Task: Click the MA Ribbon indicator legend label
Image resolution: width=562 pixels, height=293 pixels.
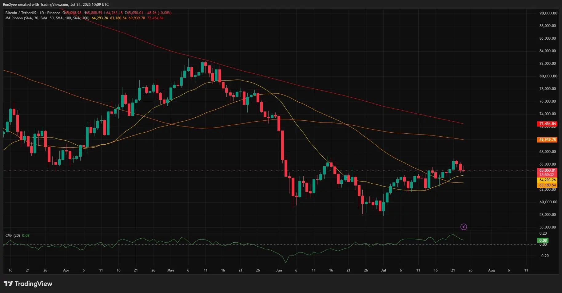Action: (x=47, y=18)
